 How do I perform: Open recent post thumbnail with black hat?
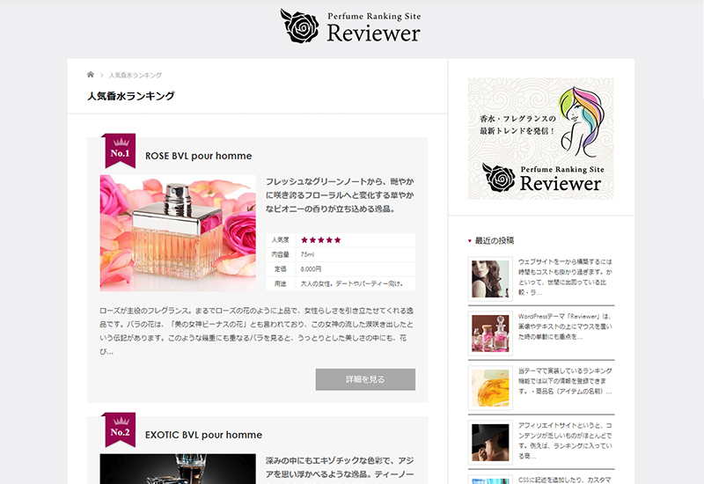pyautogui.click(x=490, y=443)
